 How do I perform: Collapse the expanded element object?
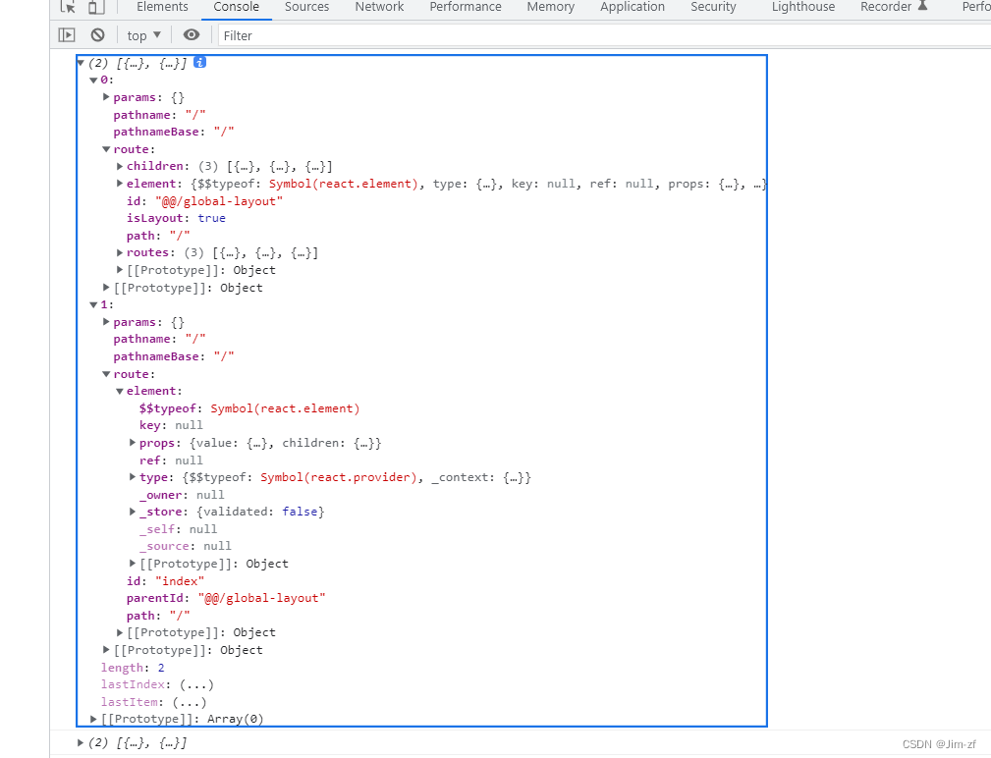(x=120, y=392)
